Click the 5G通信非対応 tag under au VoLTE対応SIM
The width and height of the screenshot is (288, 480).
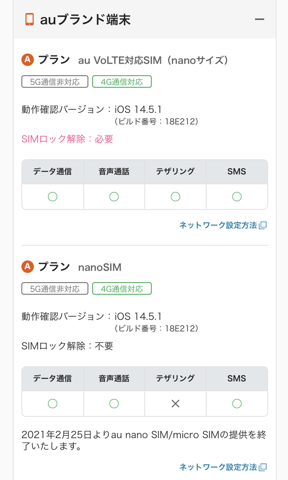coord(55,82)
